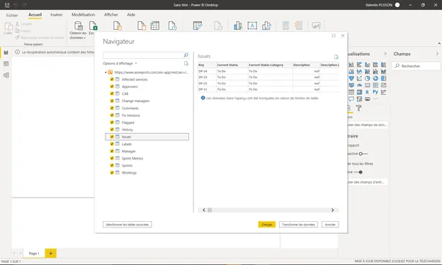The width and height of the screenshot is (442, 265).
Task: Click the new visual chart icon
Action: coord(237,26)
